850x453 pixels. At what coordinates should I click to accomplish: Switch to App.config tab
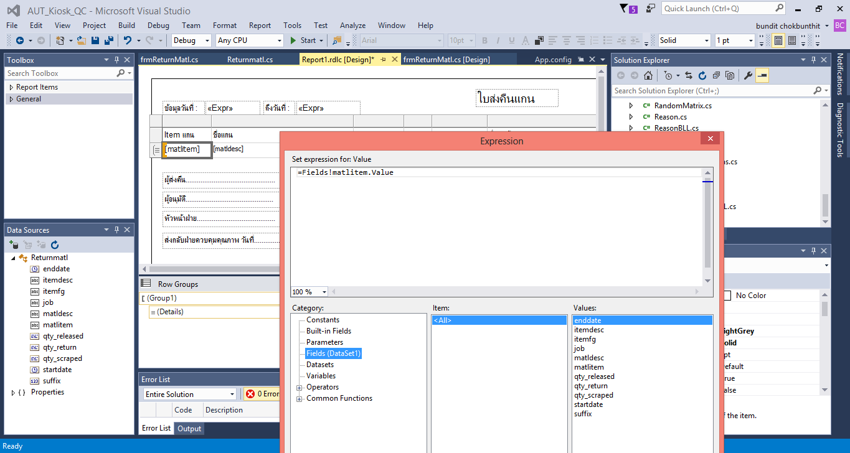click(x=553, y=60)
